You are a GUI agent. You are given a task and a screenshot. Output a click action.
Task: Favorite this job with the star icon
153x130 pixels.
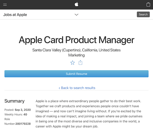pyautogui.click(x=73, y=63)
